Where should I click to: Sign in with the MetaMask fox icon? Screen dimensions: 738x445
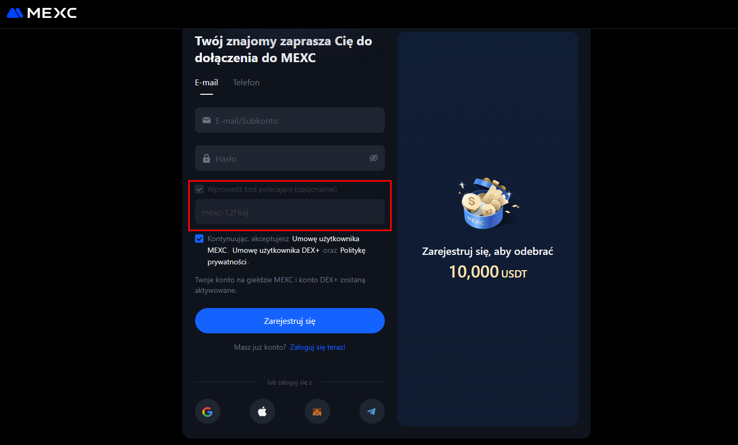pos(317,411)
